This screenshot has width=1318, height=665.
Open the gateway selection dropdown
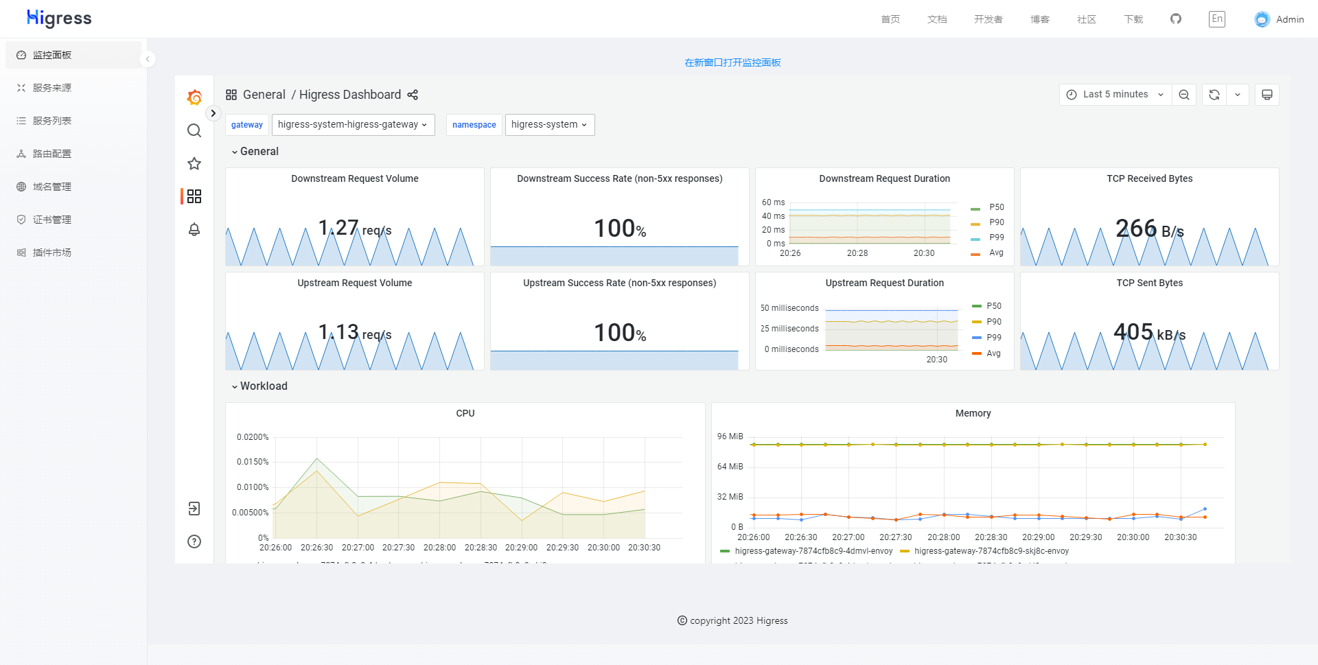[x=353, y=125]
